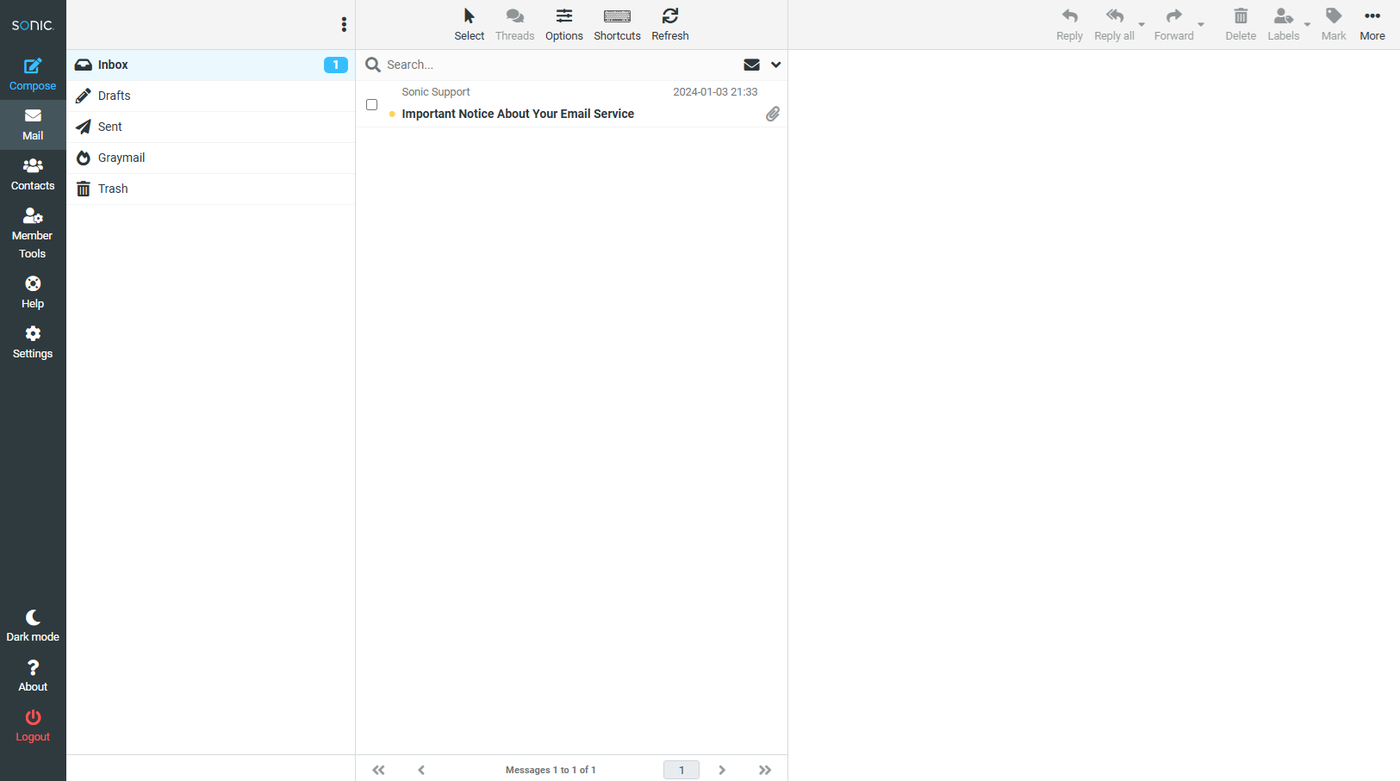The width and height of the screenshot is (1400, 781).
Task: Click the Inbox unread count badge
Action: (x=335, y=65)
